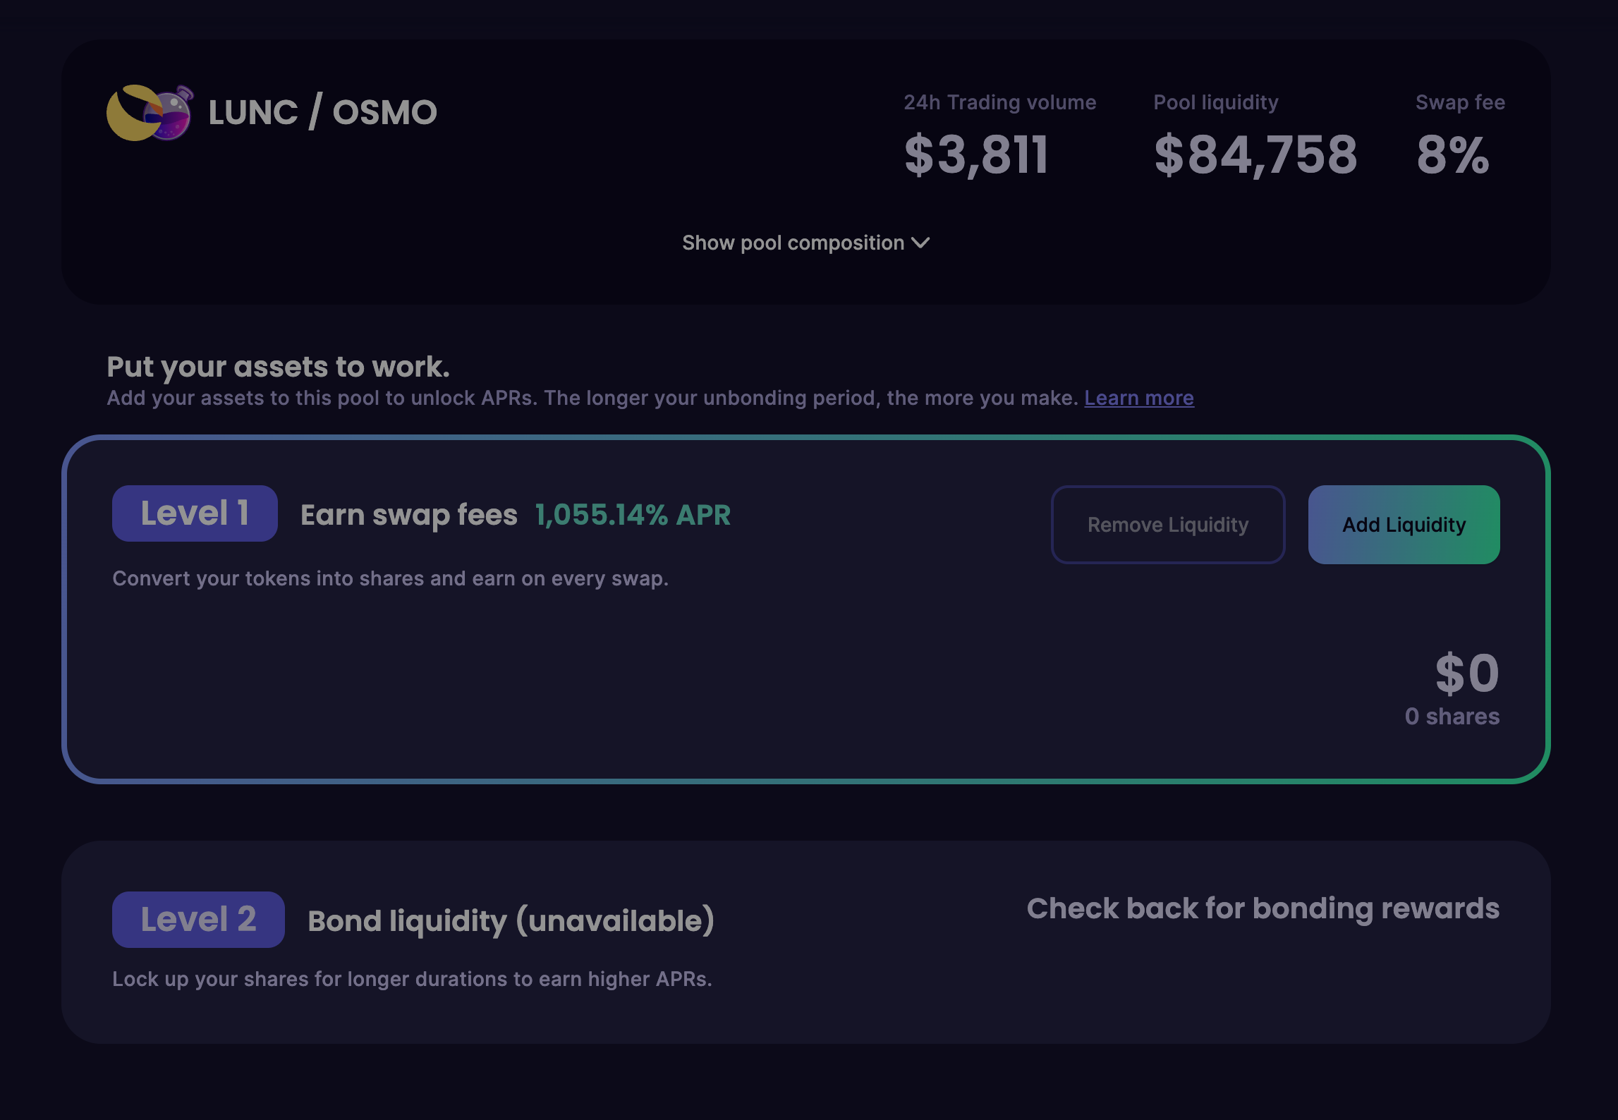
Task: Click the LUNC / OSMO pool title
Action: 322,113
